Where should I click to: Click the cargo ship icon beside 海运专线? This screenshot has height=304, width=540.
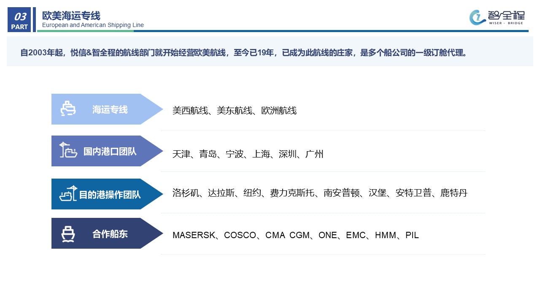[x=68, y=109]
